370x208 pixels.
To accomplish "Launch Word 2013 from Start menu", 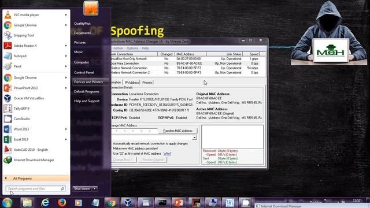I will tap(36, 129).
